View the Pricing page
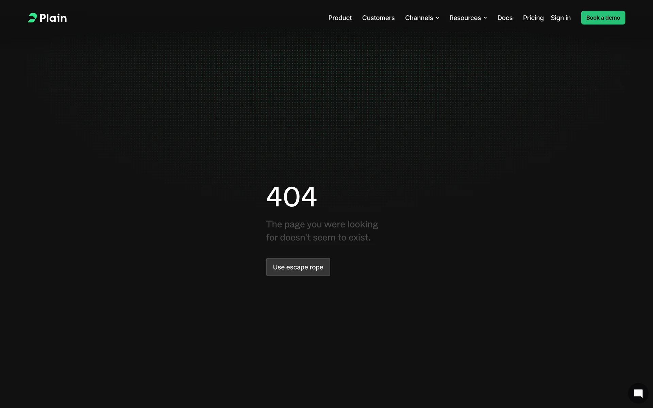The width and height of the screenshot is (653, 408). point(533,18)
